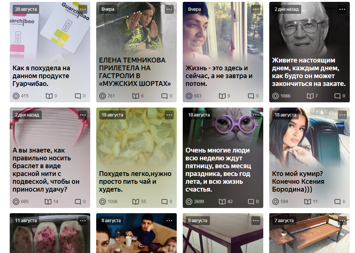This screenshot has width=355, height=253.
Task: Open the 11 августа eggplant photo card
Action: [50, 233]
